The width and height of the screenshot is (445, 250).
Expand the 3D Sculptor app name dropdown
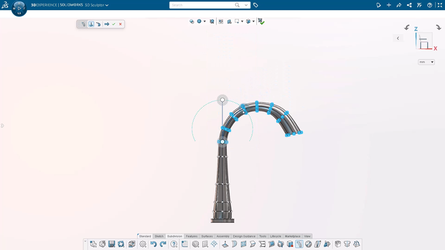[107, 5]
